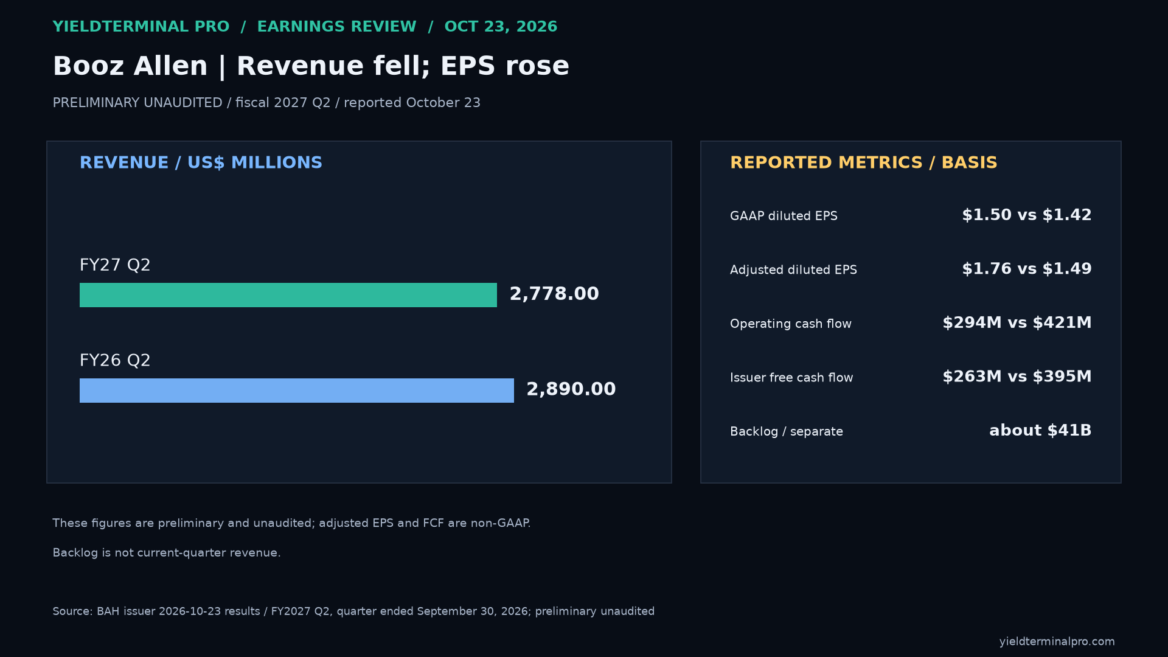This screenshot has height=657, width=1168.
Task: Click the 'Issuer free cash flow' label
Action: point(791,378)
